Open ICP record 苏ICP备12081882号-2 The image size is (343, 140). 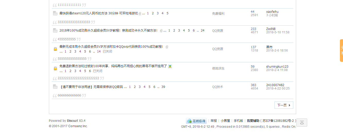coord(278,121)
